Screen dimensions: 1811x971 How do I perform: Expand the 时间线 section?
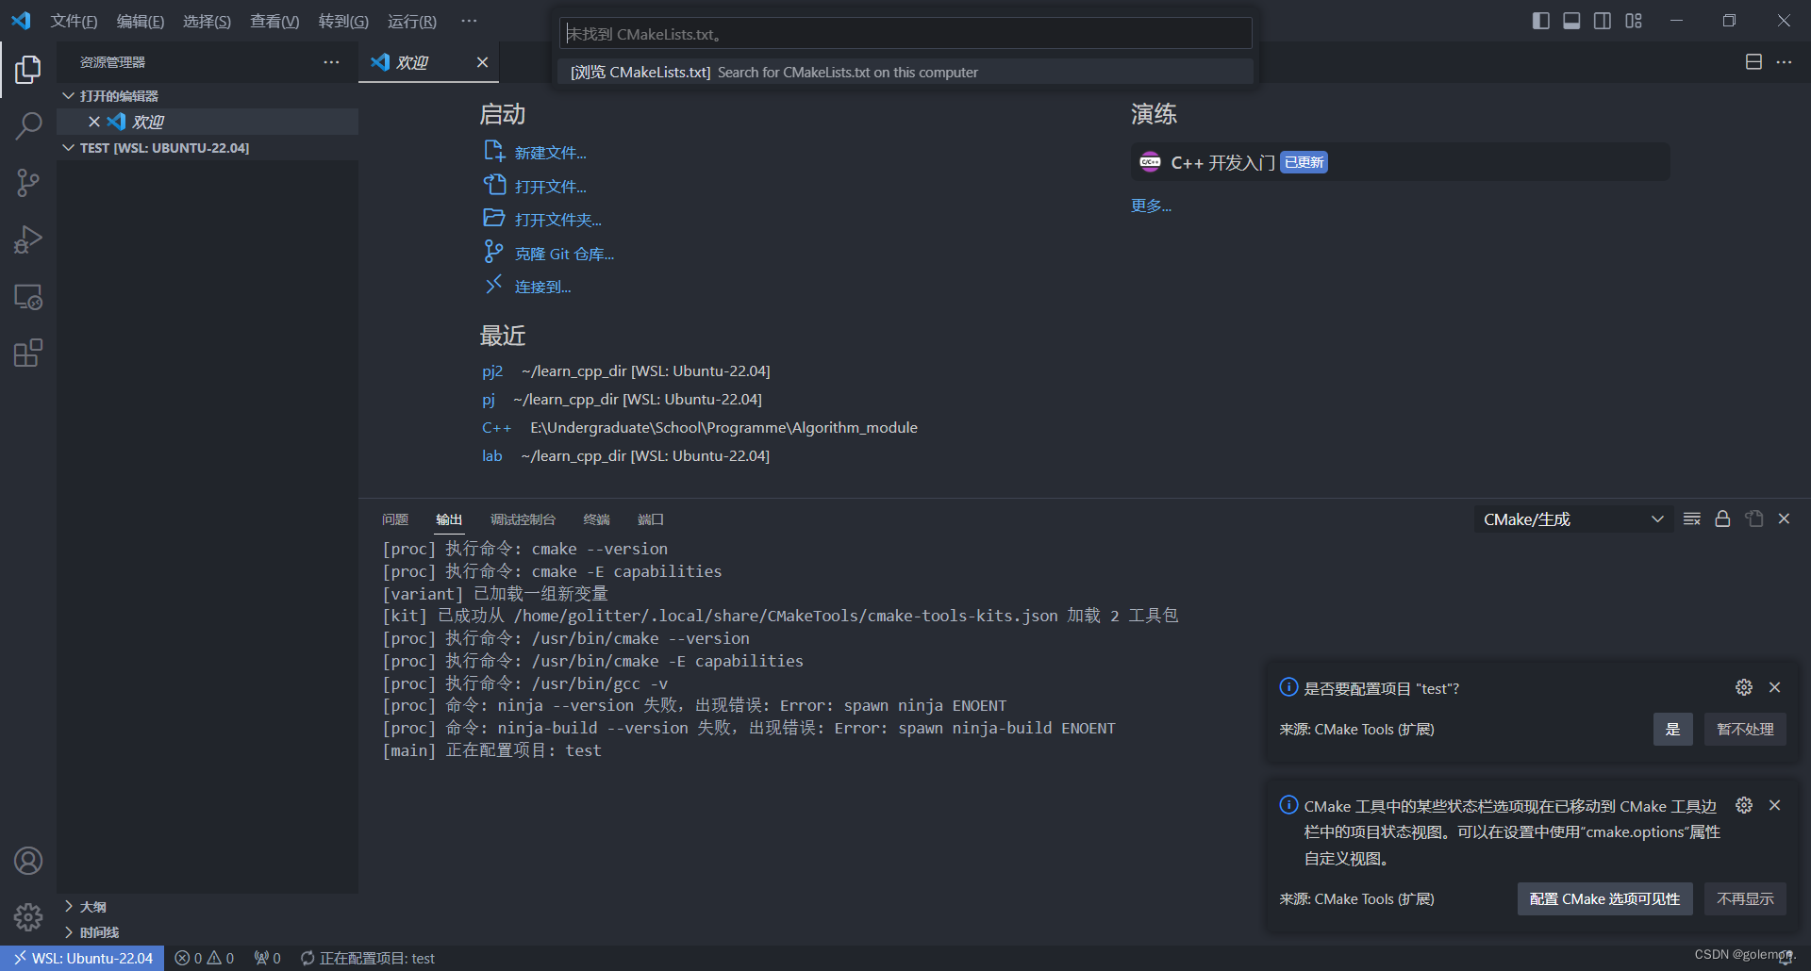[208, 932]
